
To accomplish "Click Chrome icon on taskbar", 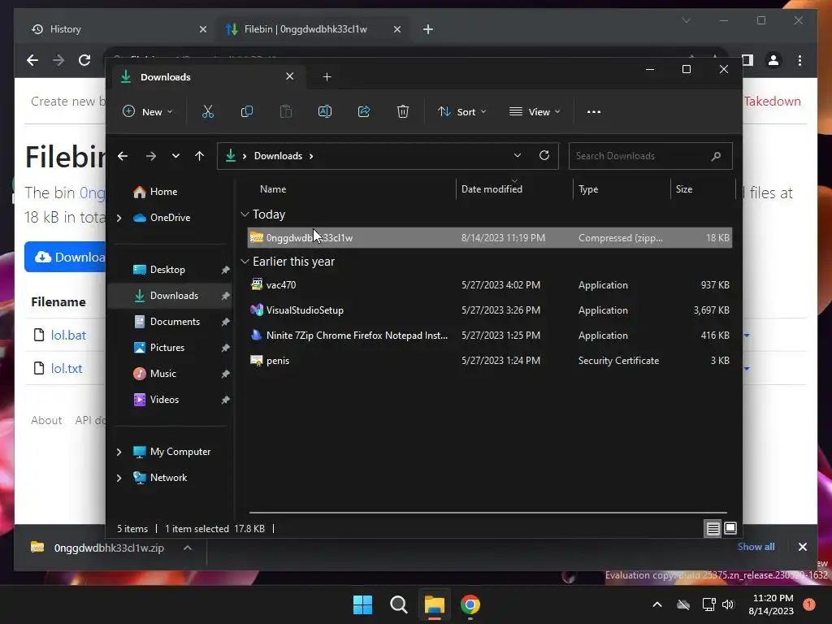I will [x=470, y=604].
